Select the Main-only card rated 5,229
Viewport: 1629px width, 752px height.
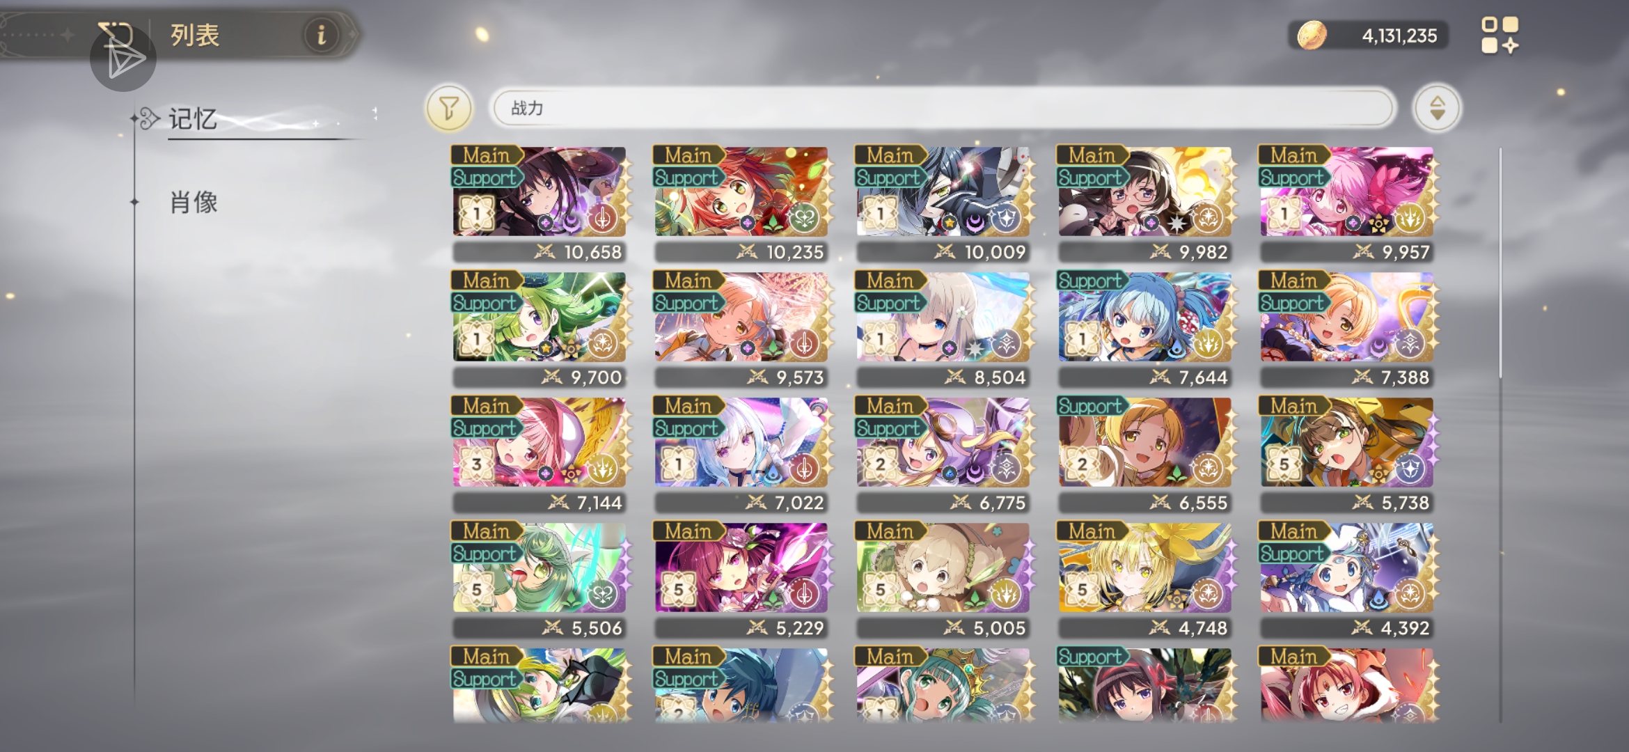pyautogui.click(x=741, y=579)
